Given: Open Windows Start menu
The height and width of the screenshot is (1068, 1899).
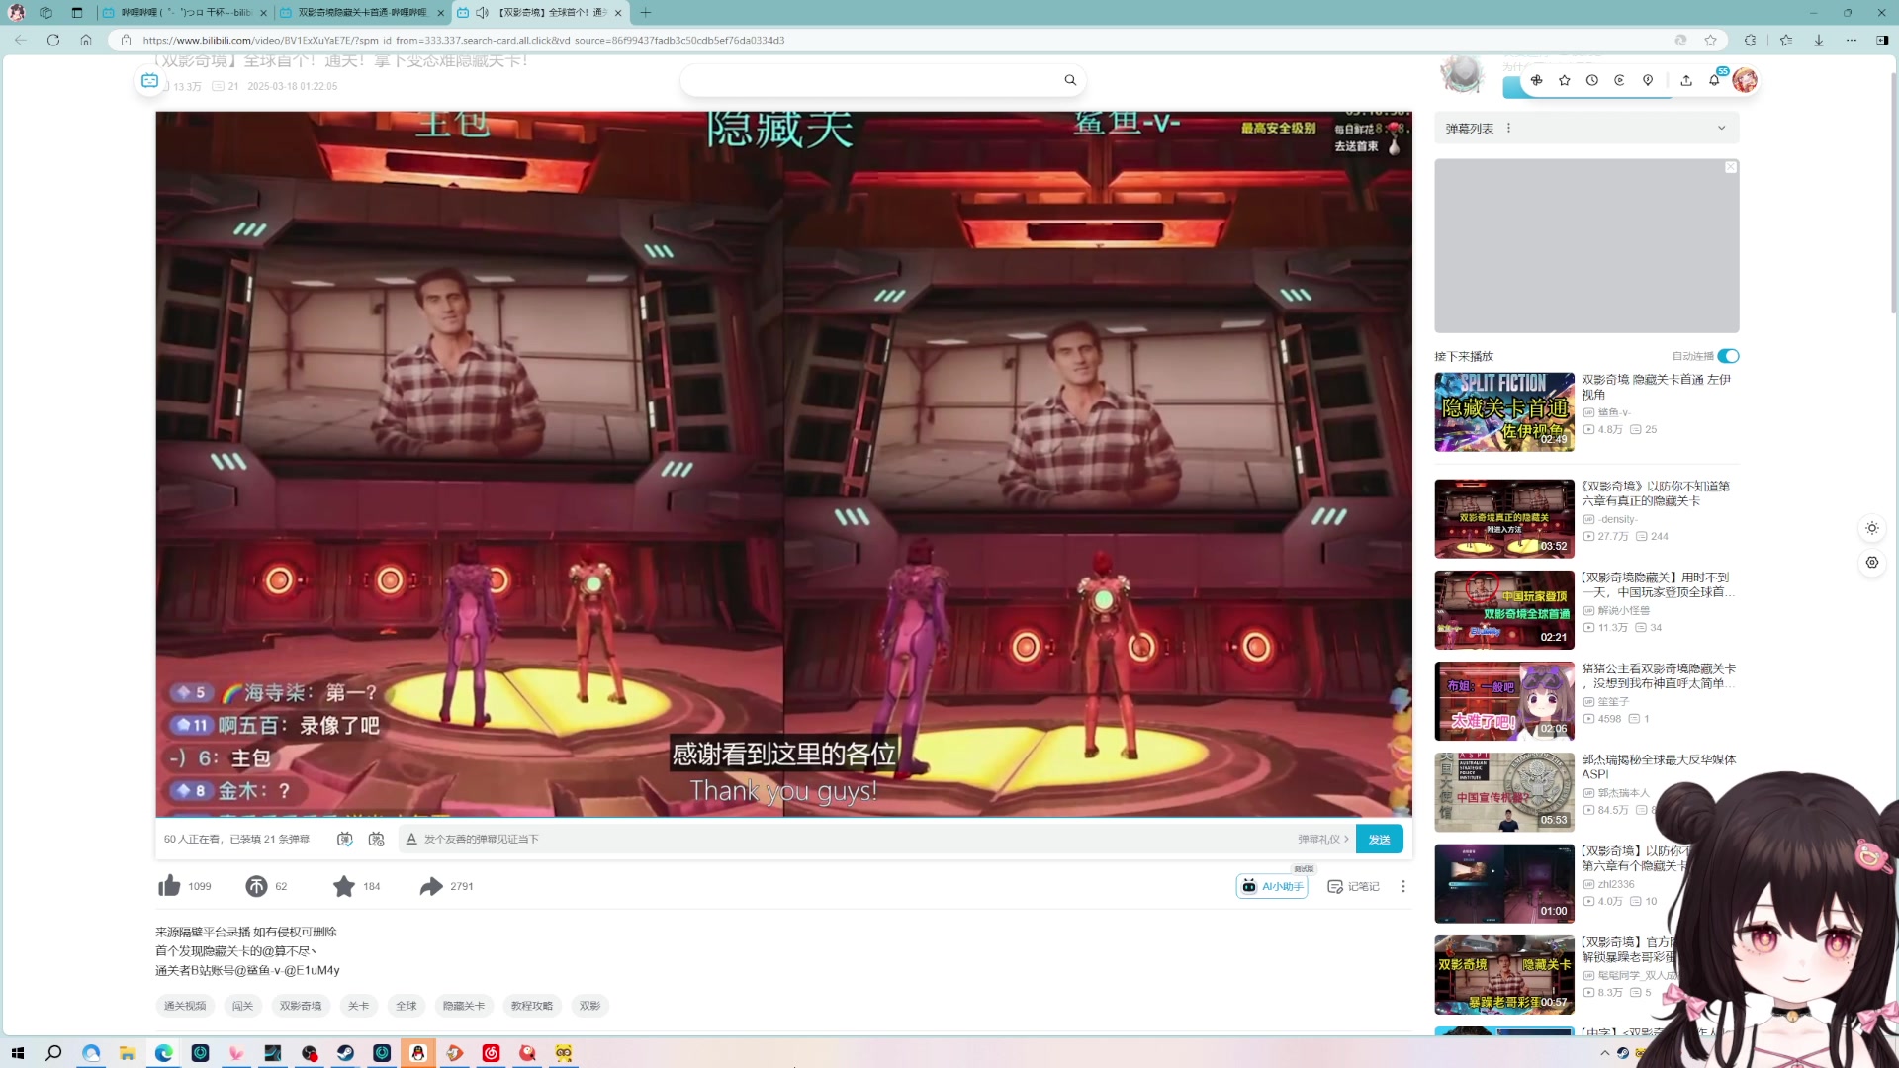Looking at the screenshot, I should [x=18, y=1053].
